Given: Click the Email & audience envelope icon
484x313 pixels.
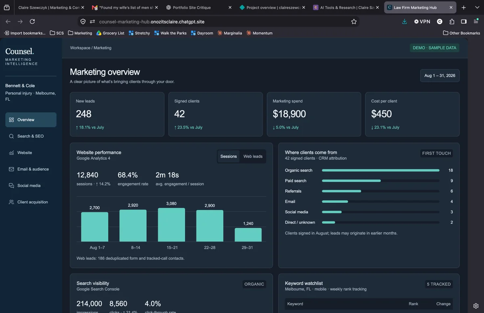Looking at the screenshot, I should pos(11,169).
